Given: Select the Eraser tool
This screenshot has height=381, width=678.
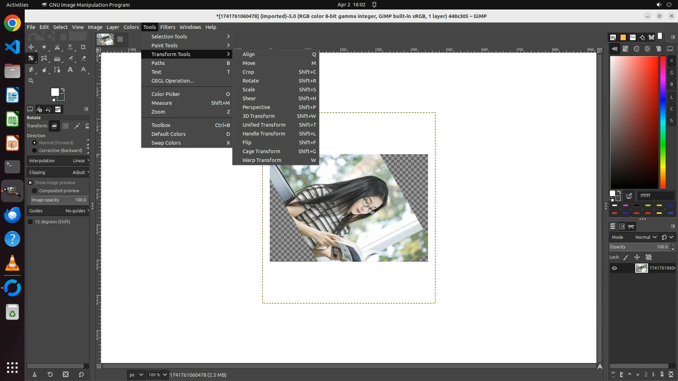Looking at the screenshot, I should pos(83,58).
